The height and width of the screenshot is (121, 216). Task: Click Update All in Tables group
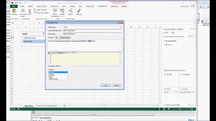point(62,13)
